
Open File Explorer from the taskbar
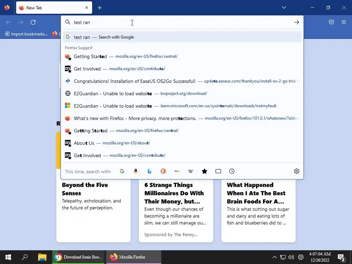42,257
